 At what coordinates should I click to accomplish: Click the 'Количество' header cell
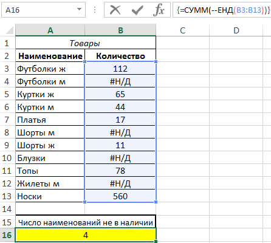click(x=120, y=56)
